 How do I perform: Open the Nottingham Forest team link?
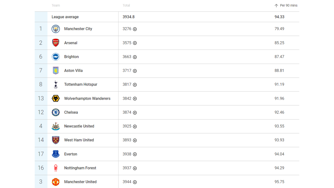click(80, 168)
